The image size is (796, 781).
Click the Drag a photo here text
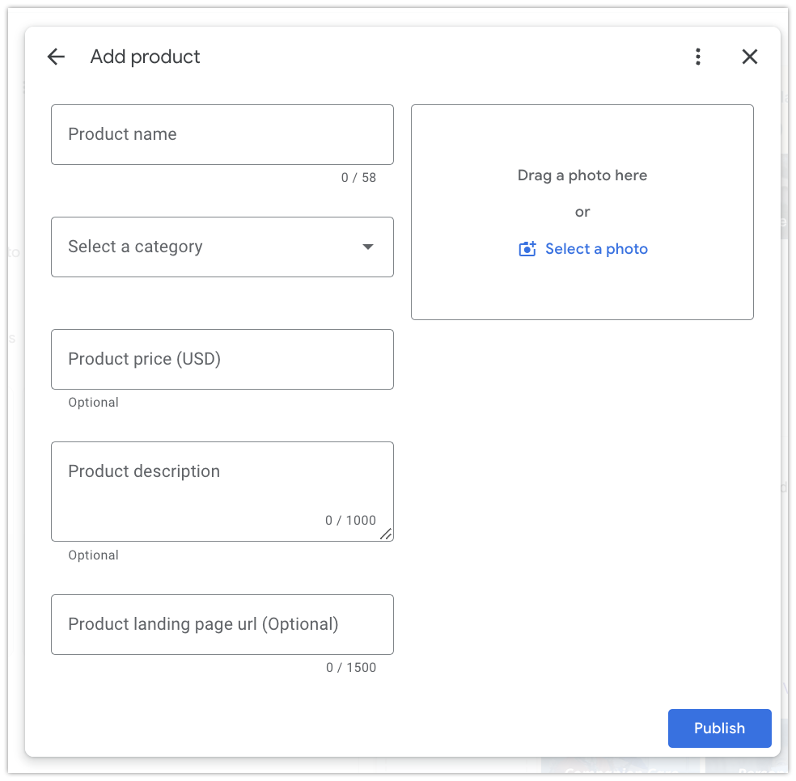pos(582,175)
